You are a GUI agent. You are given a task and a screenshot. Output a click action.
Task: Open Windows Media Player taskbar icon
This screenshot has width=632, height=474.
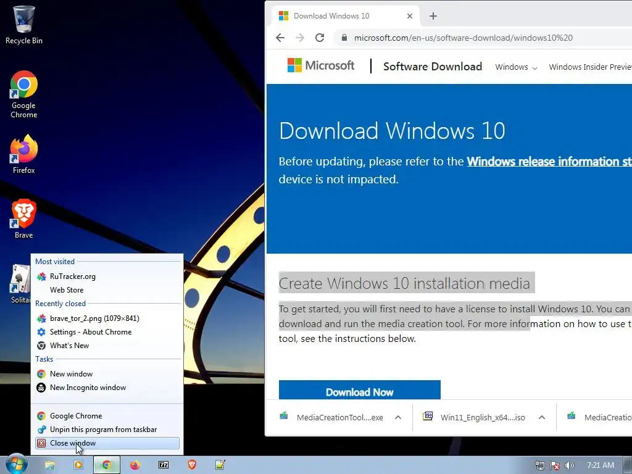coord(78,465)
